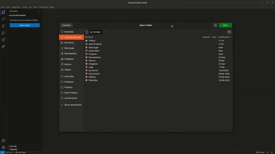Select the anaconda3 folder row

(159, 50)
